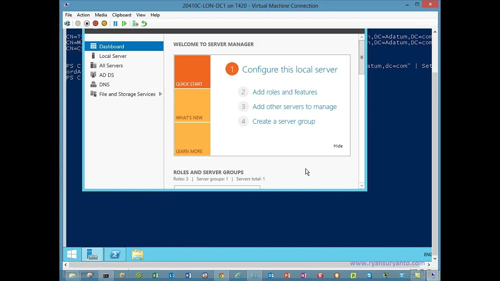Image resolution: width=500 pixels, height=281 pixels.
Task: Click the black square Turn Off VM icon
Action: click(87, 23)
